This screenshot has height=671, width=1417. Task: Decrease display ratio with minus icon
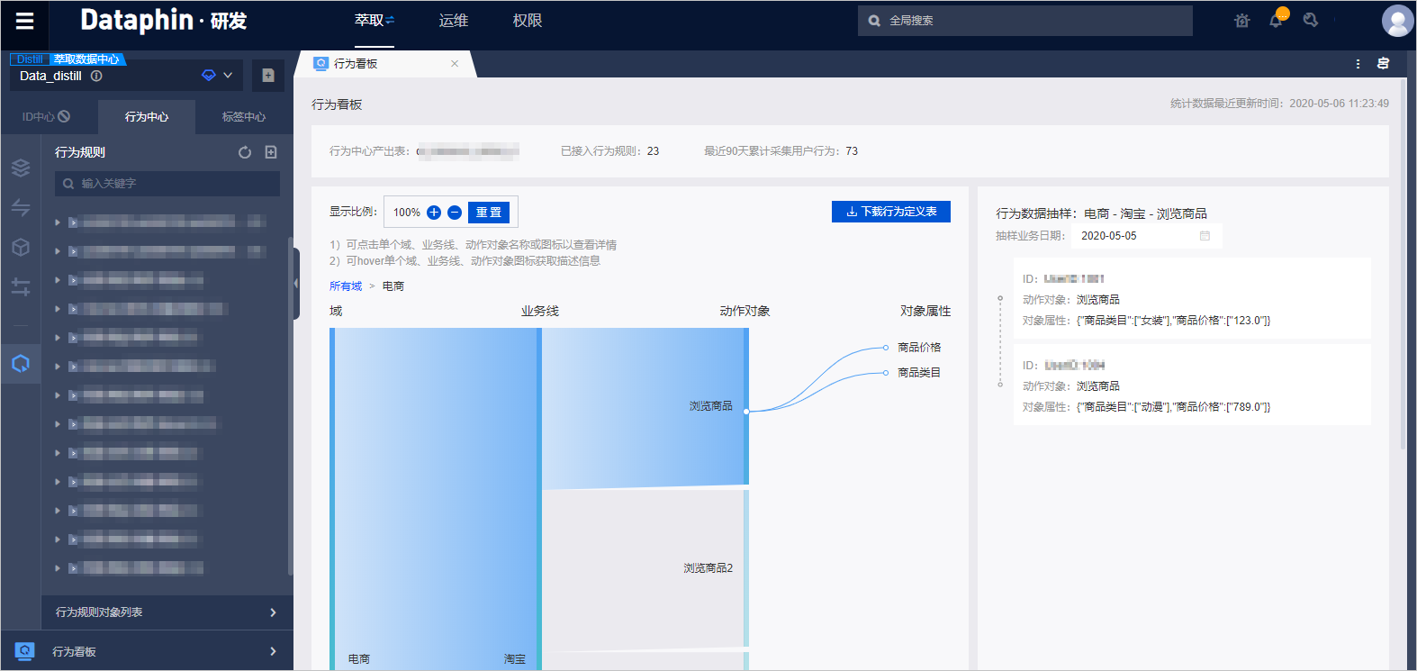click(455, 213)
